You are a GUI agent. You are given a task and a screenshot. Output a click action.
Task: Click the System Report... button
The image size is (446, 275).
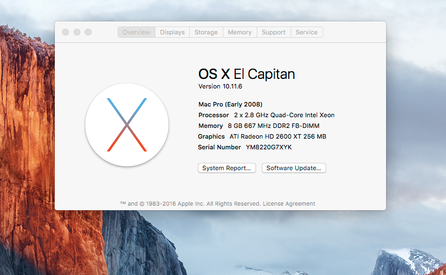pyautogui.click(x=227, y=168)
